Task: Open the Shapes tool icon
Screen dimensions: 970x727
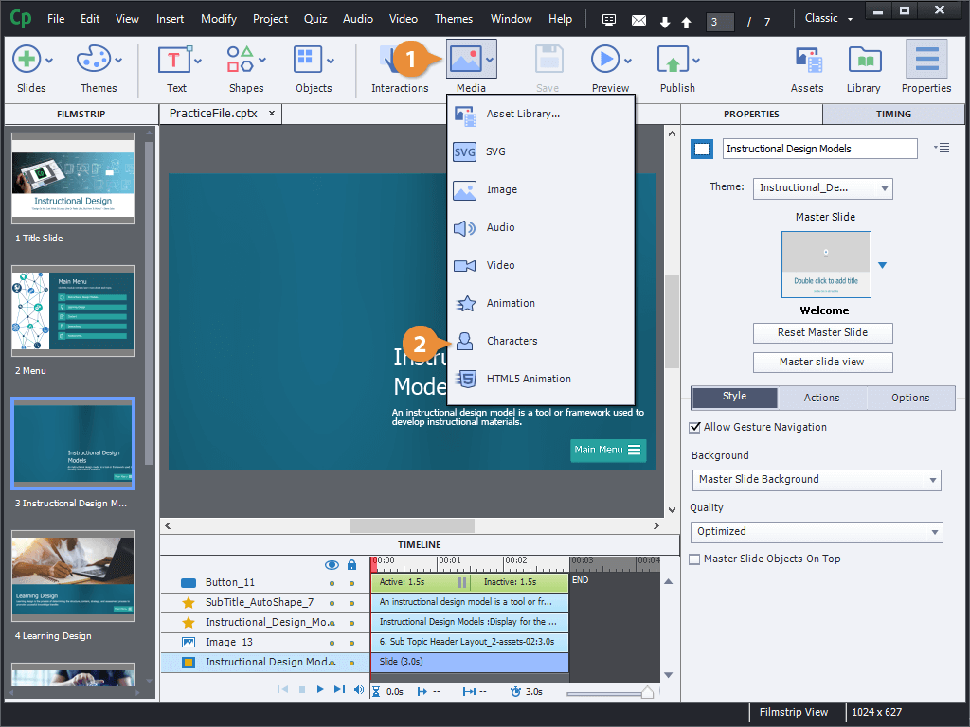Action: [x=240, y=62]
